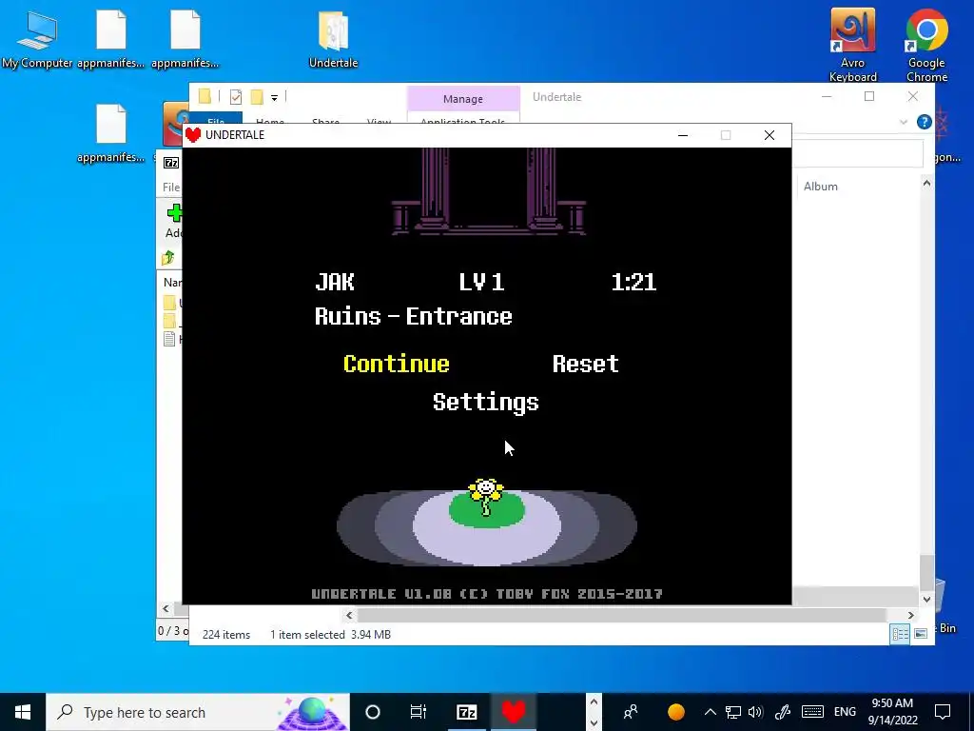The height and width of the screenshot is (731, 974).
Task: Select Continue in the Undertale menu
Action: tap(397, 364)
